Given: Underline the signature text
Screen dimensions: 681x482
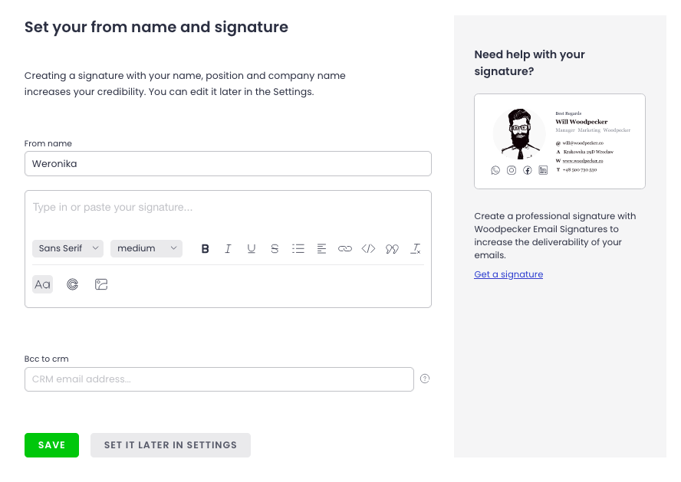Looking at the screenshot, I should click(251, 248).
